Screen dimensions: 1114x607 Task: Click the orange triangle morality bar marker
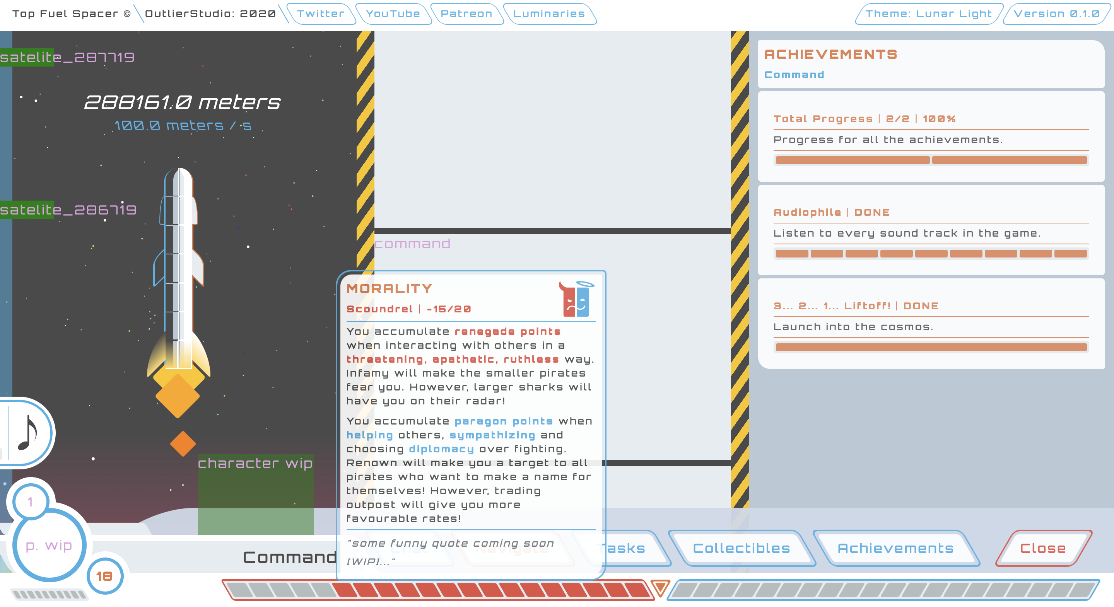click(x=660, y=588)
